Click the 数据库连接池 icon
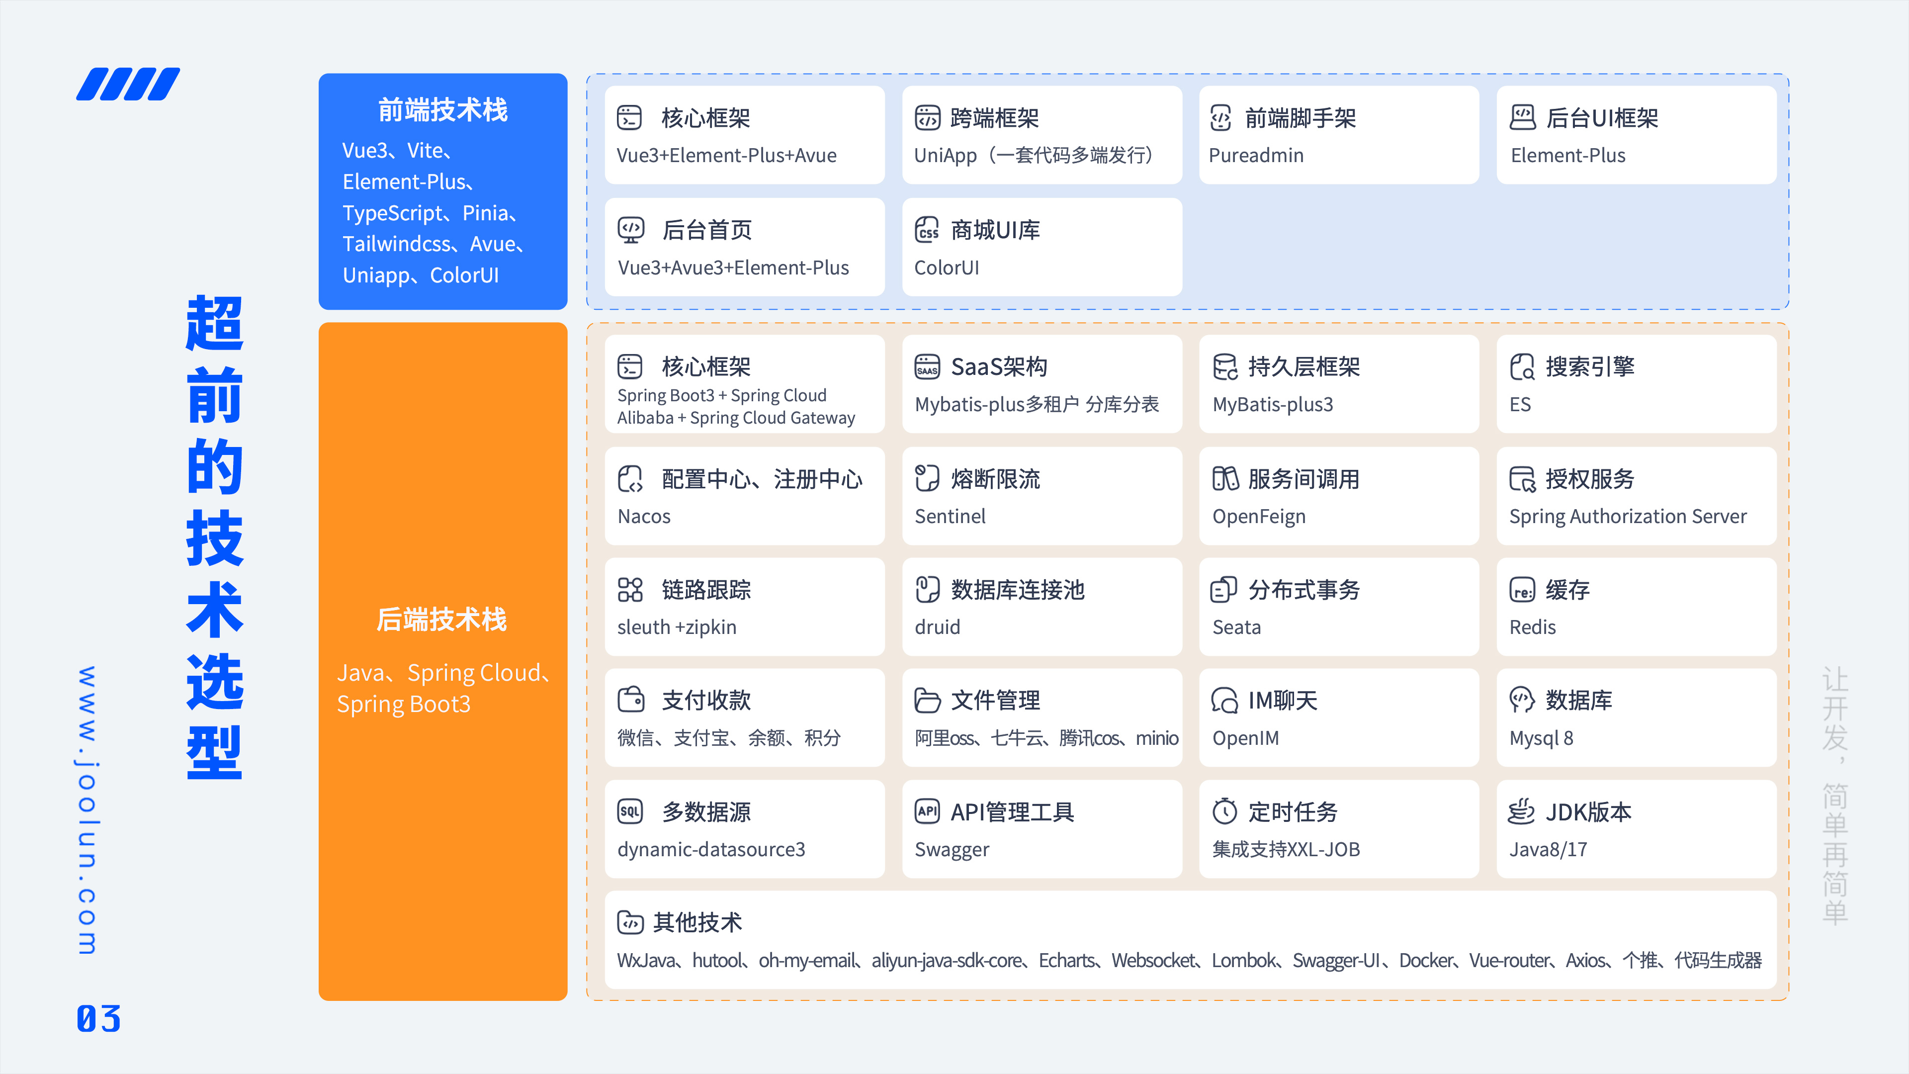 point(927,589)
